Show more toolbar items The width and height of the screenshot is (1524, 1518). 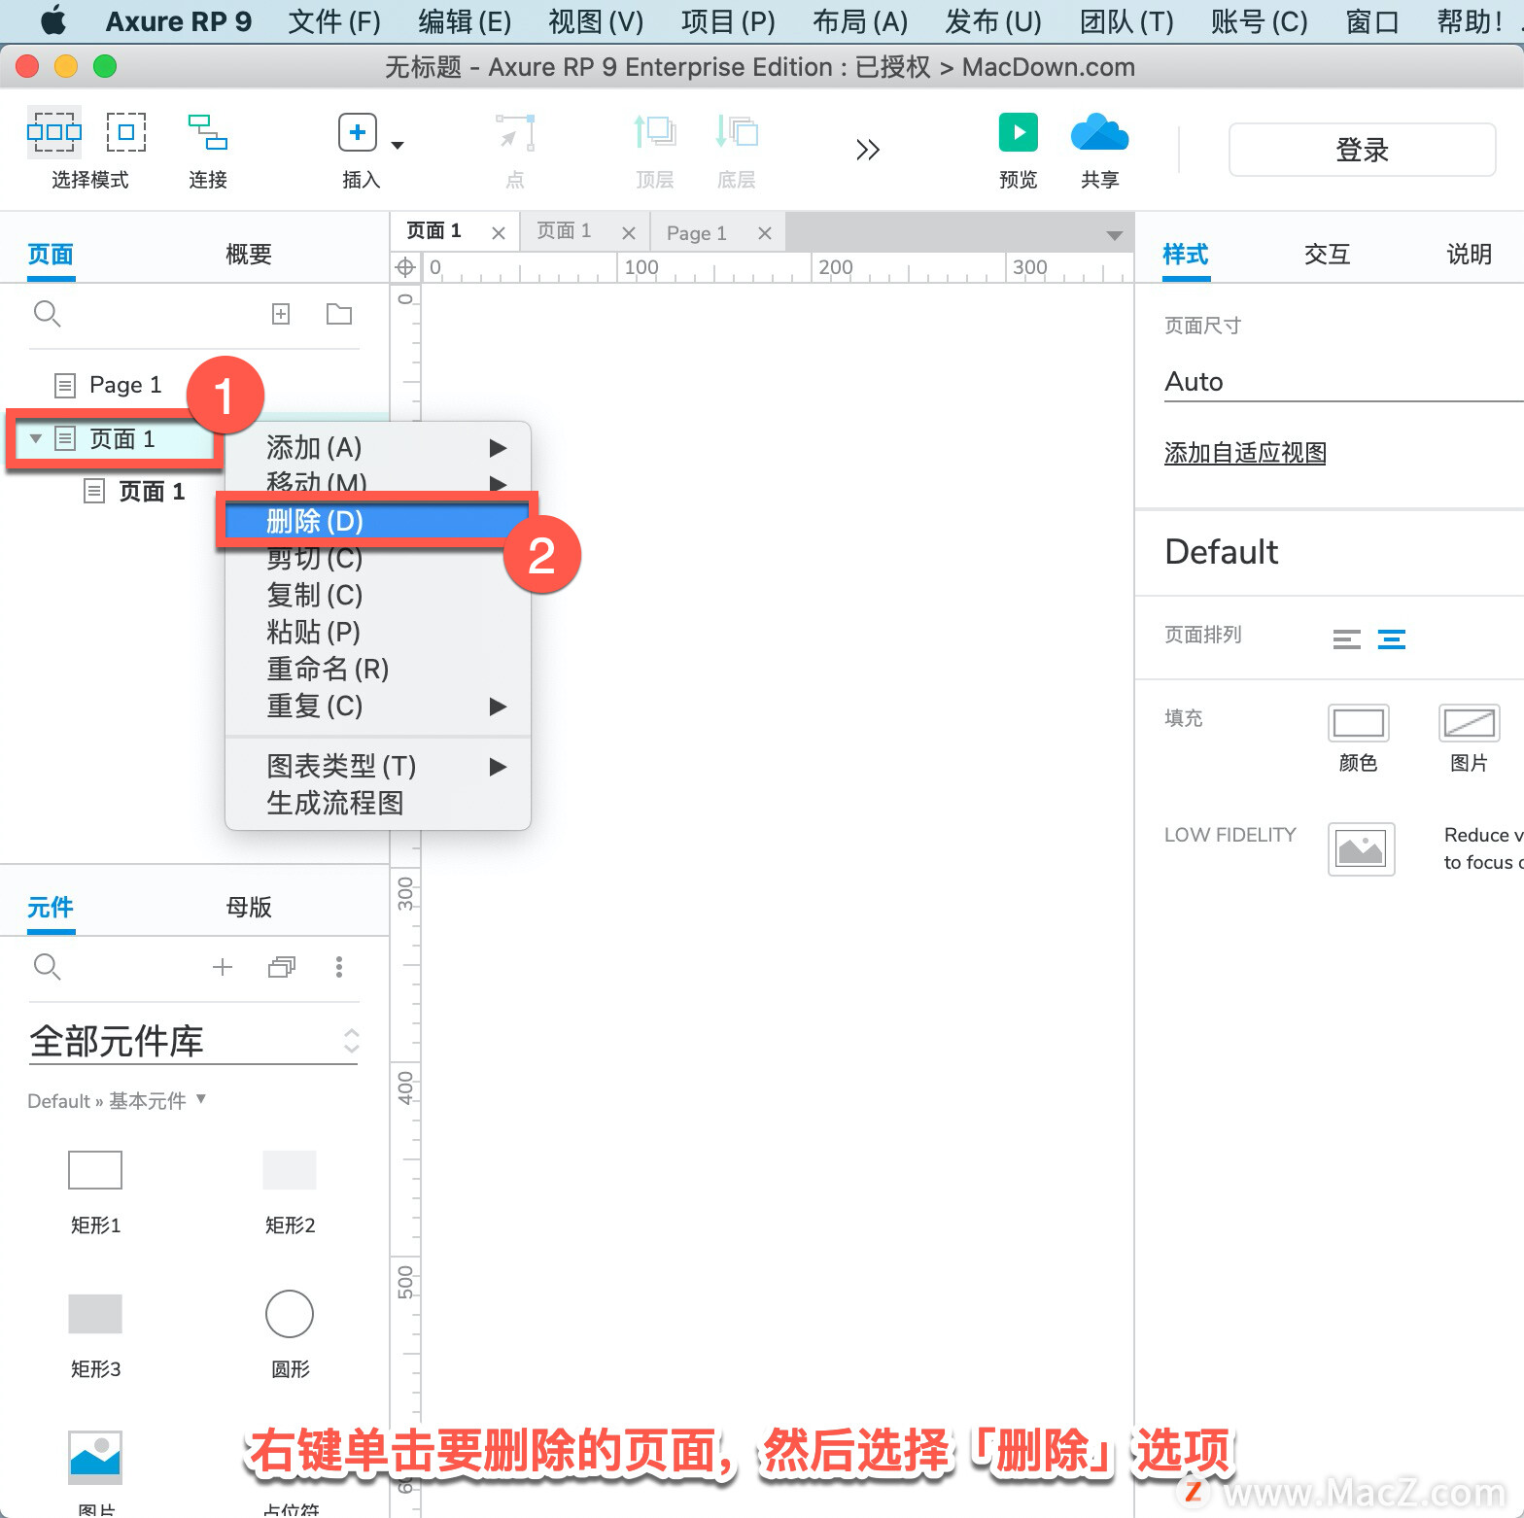point(868,150)
